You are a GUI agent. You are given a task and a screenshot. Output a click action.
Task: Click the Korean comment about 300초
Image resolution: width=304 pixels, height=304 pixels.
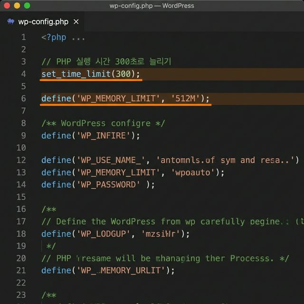pyautogui.click(x=106, y=61)
